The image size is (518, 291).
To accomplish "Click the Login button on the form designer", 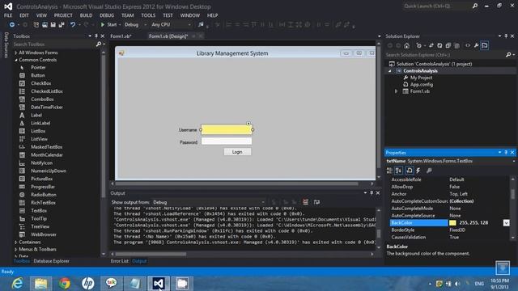I will point(237,152).
